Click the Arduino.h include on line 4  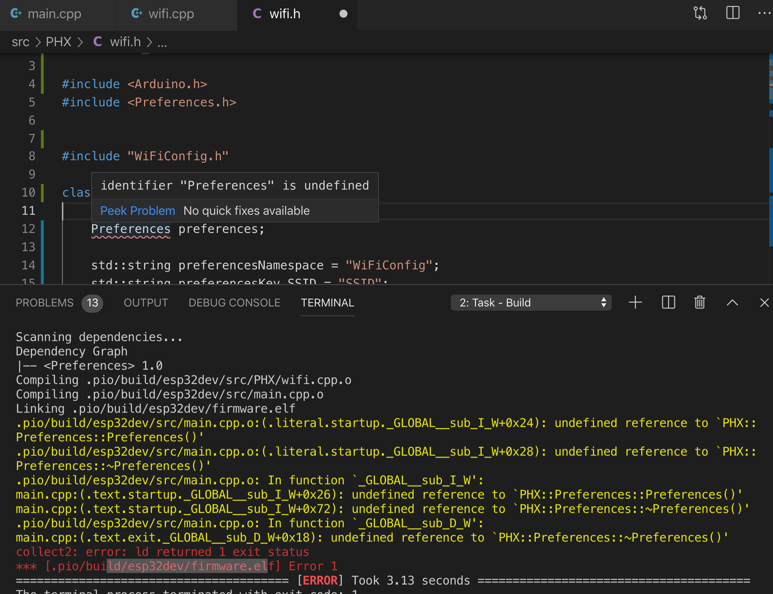point(167,84)
